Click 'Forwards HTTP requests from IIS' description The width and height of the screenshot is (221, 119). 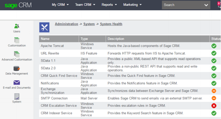pos(146,53)
